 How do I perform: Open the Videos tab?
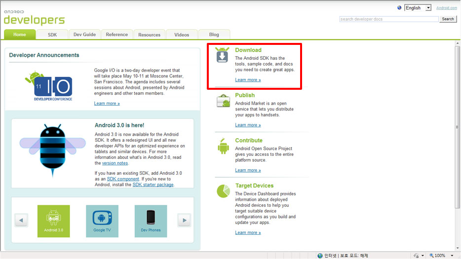pyautogui.click(x=182, y=35)
